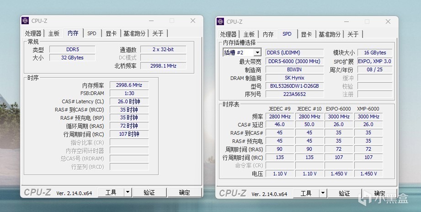Click the 72 时钟 tRAS value
The width and height of the screenshot is (421, 212).
[x=129, y=126]
